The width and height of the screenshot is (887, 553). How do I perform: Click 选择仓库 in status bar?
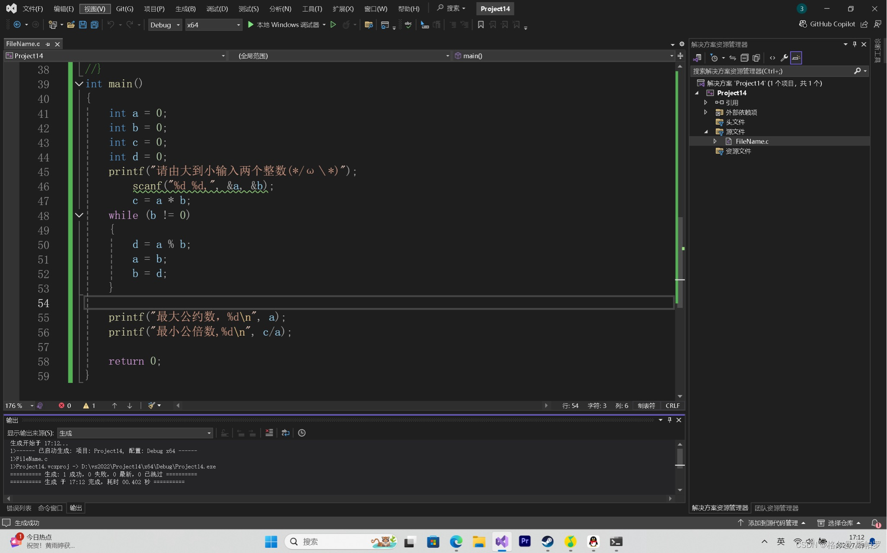[x=839, y=523]
